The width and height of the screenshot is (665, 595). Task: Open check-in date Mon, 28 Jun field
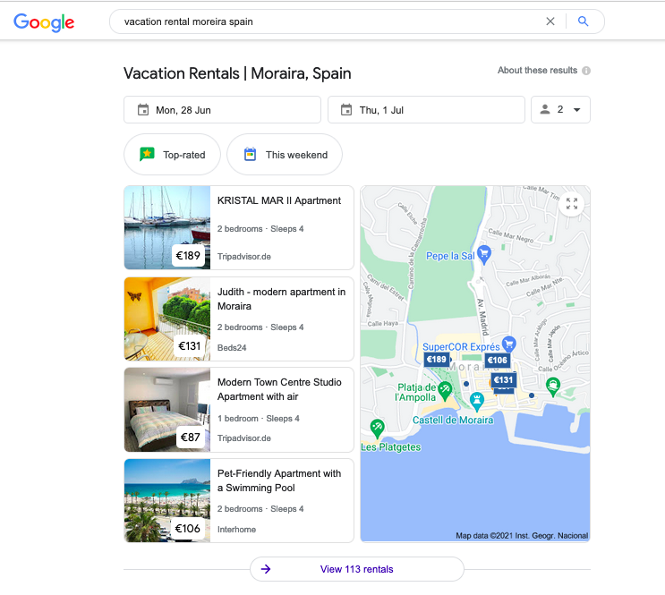pos(222,110)
